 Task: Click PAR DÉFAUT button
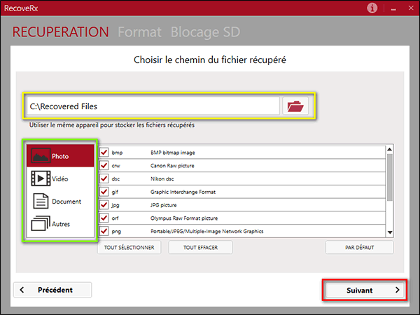[360, 248]
